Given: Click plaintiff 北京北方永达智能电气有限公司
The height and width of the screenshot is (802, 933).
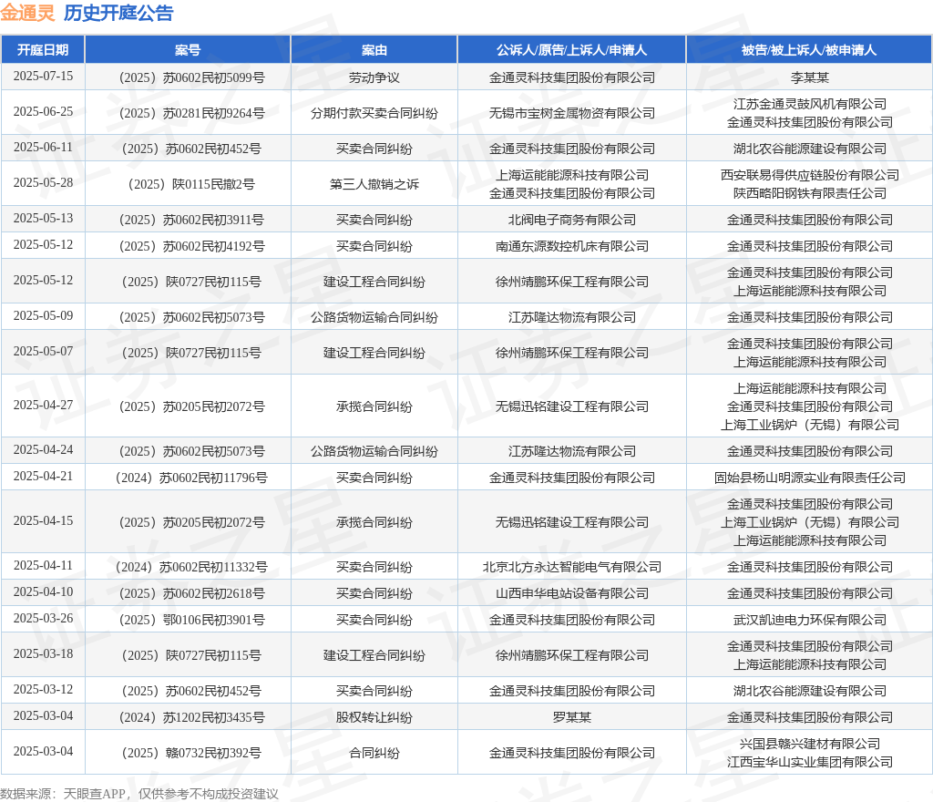Looking at the screenshot, I should (572, 567).
